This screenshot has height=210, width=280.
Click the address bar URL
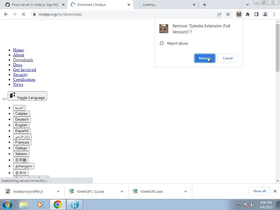(x=60, y=14)
